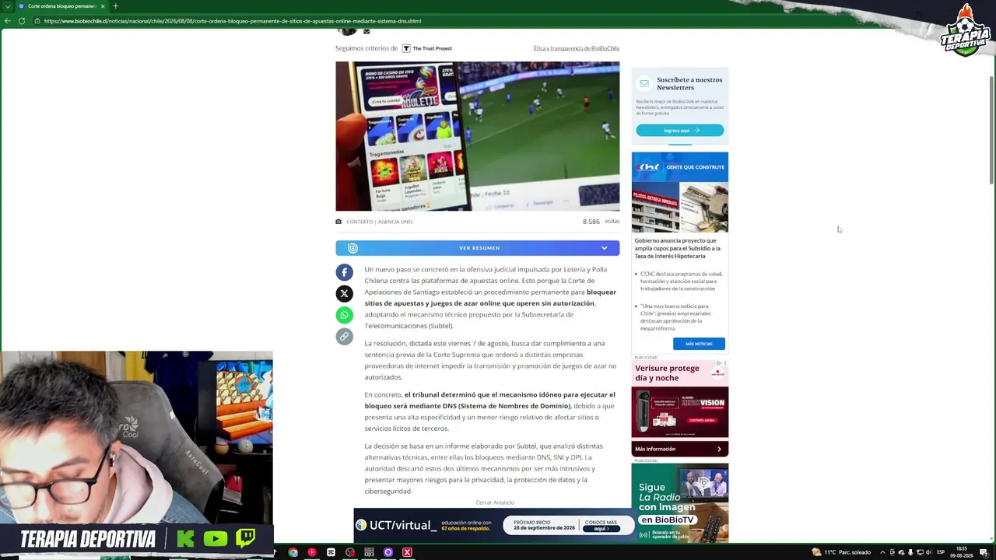996x560 pixels.
Task: Click the Trust Project logo icon
Action: click(x=405, y=48)
